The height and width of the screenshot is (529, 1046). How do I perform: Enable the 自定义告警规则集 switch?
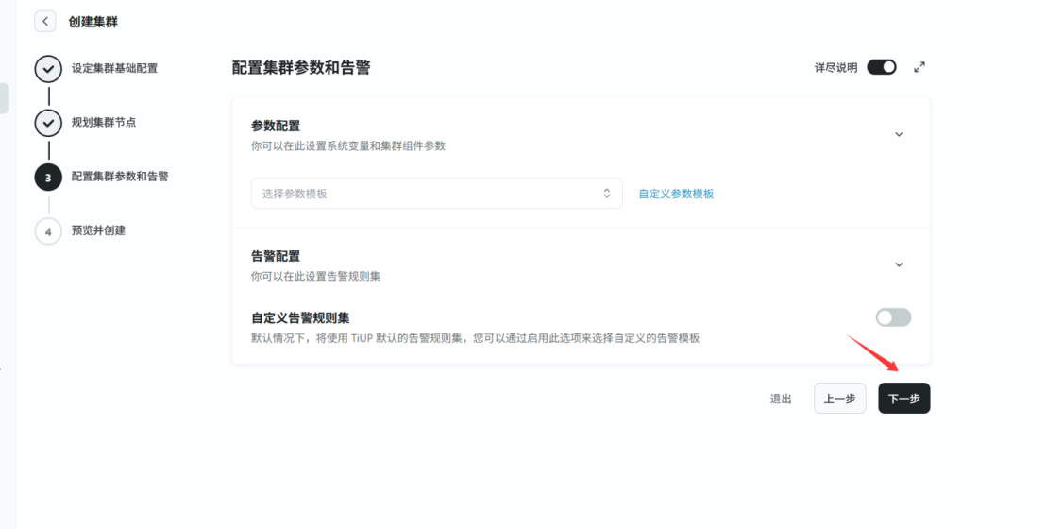click(x=893, y=317)
